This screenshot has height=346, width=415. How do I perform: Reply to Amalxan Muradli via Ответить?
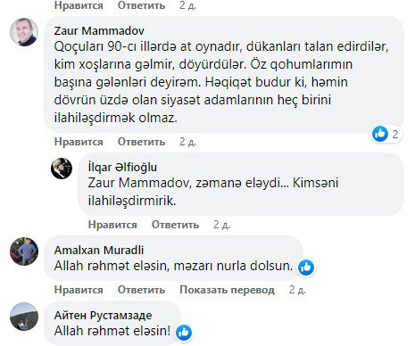[141, 290]
